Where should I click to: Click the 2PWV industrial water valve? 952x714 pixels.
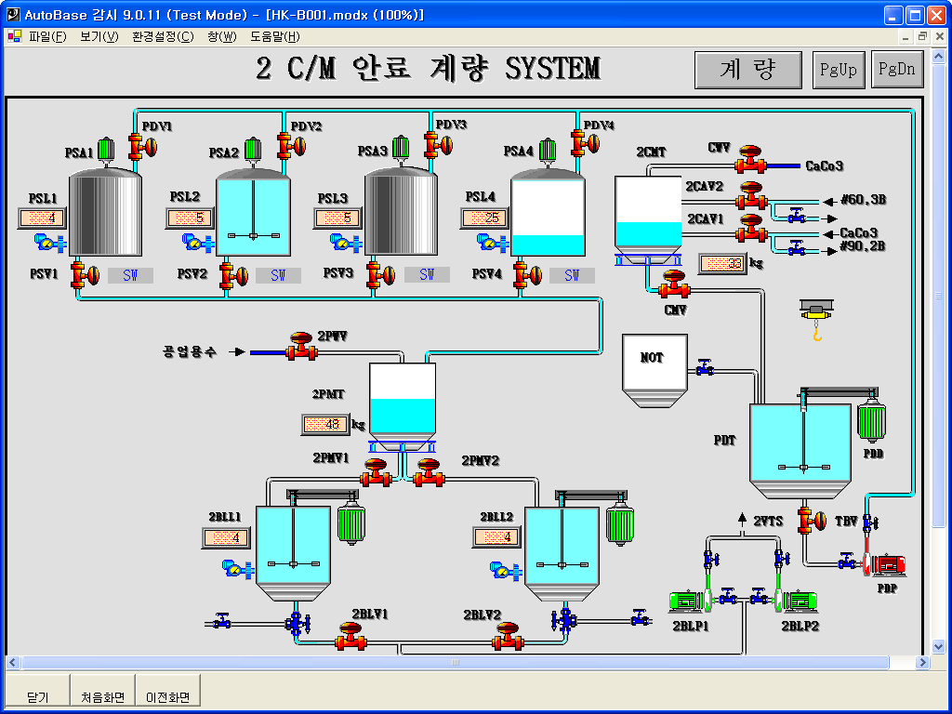300,346
